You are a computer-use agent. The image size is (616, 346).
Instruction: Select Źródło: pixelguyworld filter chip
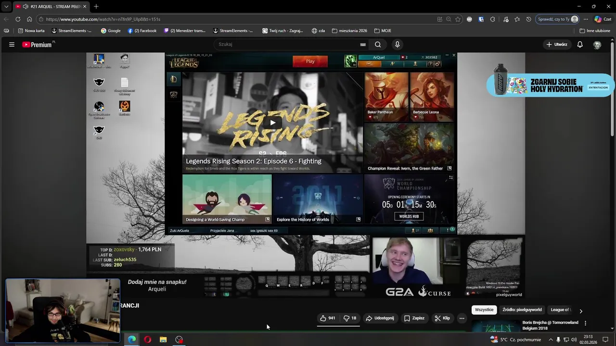point(522,310)
